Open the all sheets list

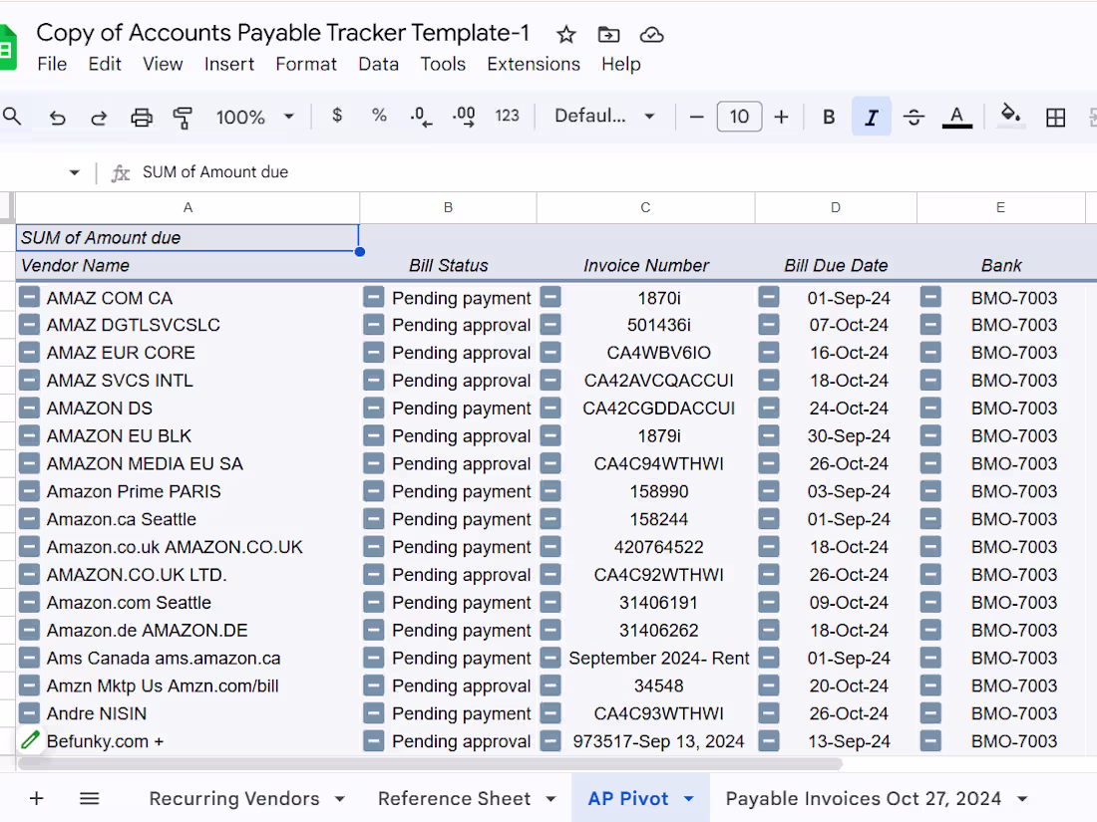click(x=89, y=798)
